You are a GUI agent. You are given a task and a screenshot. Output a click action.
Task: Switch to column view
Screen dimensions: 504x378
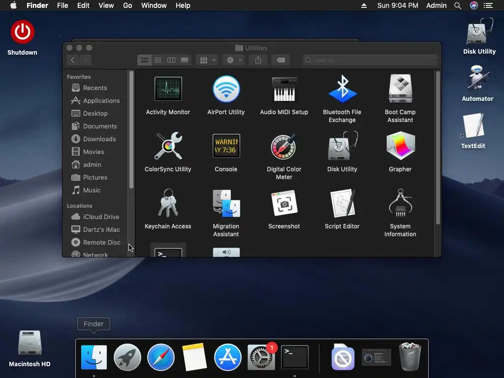171,60
